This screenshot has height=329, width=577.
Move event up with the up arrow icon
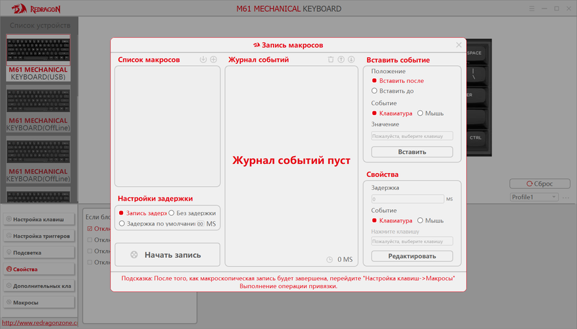click(341, 60)
